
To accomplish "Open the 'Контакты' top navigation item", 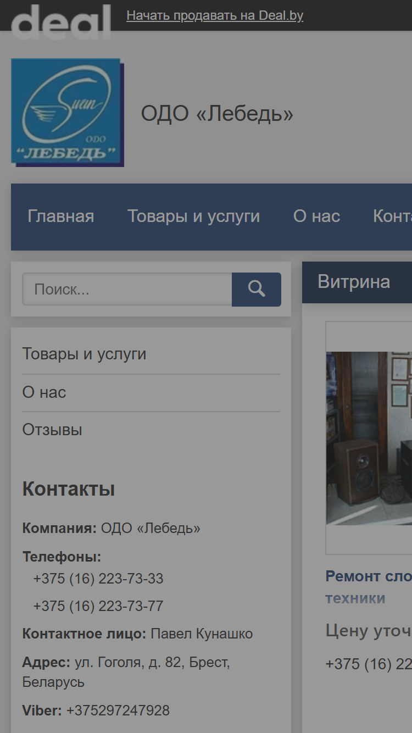I will (x=392, y=216).
